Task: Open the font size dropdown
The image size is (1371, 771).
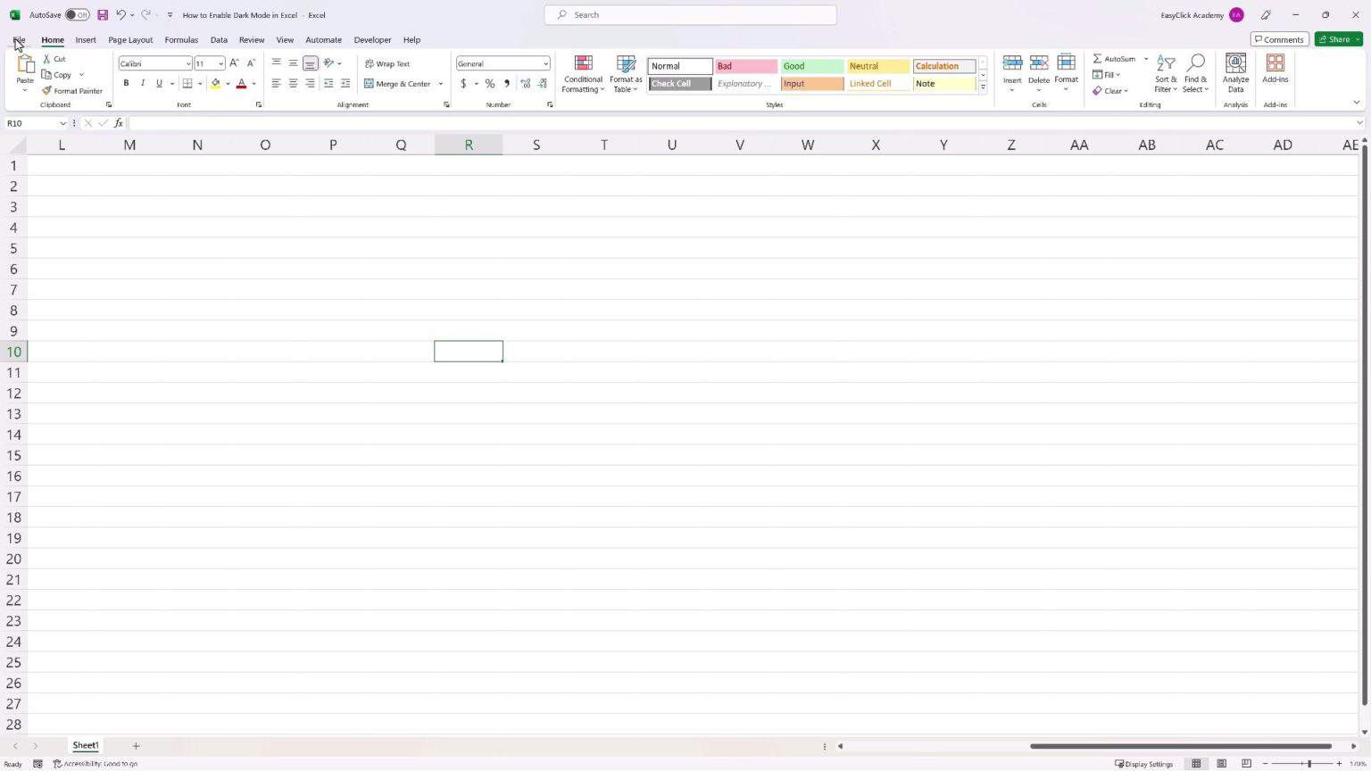Action: click(x=220, y=63)
